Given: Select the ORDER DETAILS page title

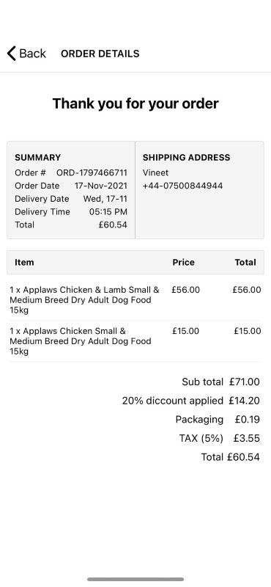Looking at the screenshot, I should [100, 54].
